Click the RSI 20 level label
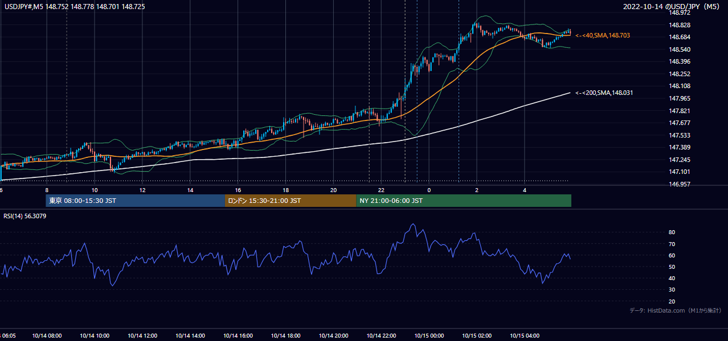Image resolution: width=728 pixels, height=341 pixels. 672,301
